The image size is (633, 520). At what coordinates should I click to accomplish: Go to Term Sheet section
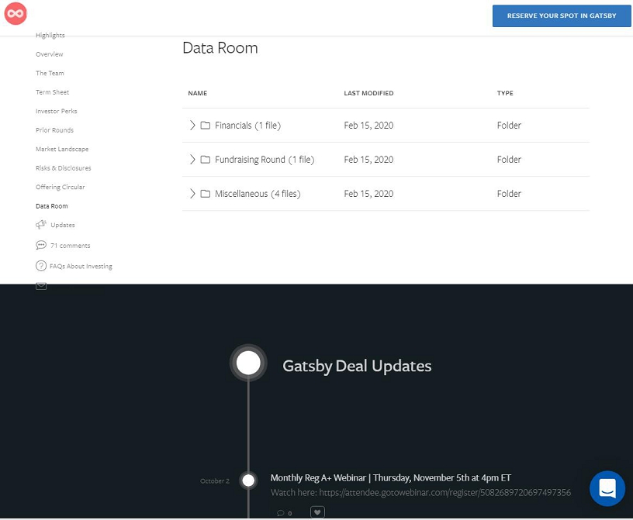(x=52, y=92)
